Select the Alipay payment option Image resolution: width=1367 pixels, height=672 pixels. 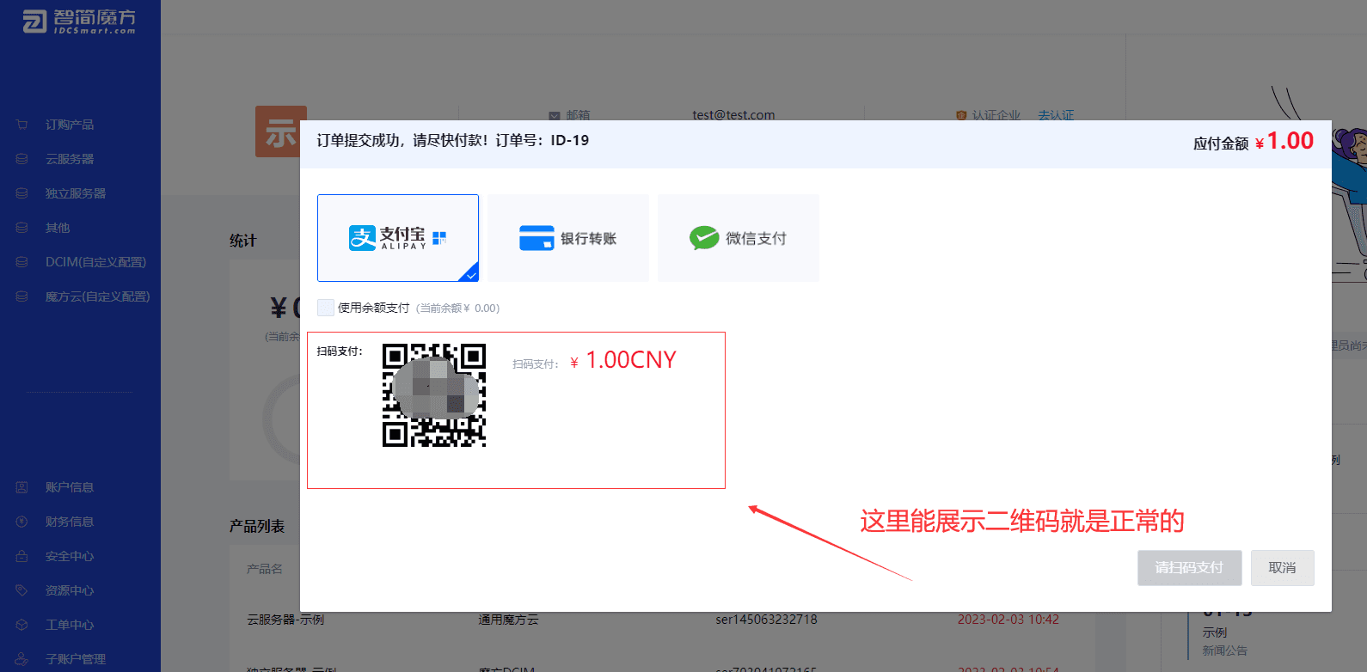398,238
